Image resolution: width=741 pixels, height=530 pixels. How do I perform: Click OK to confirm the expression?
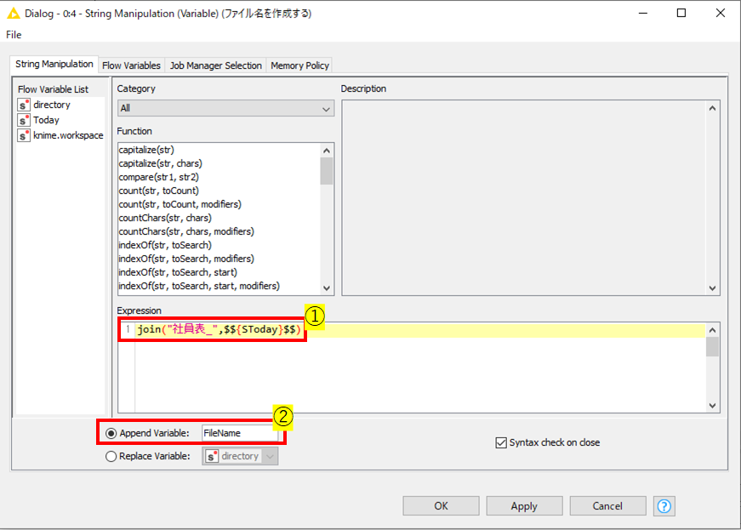point(441,506)
